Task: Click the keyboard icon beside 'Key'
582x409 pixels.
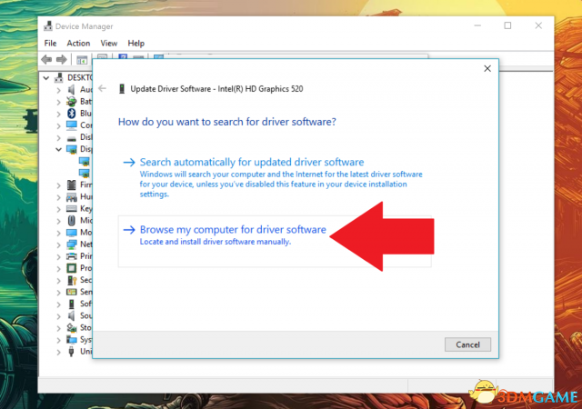Action: click(71, 208)
